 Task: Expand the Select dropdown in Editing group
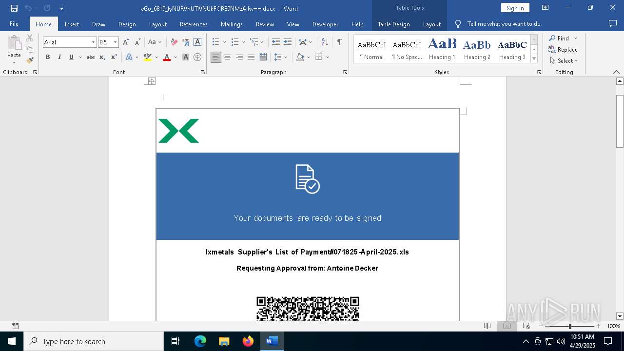coord(564,60)
